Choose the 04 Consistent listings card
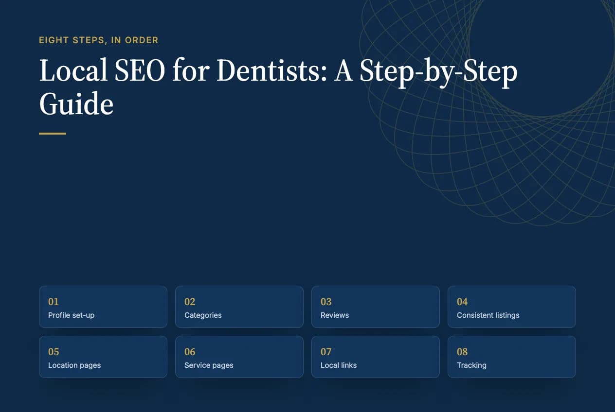This screenshot has width=615, height=412. pos(512,307)
